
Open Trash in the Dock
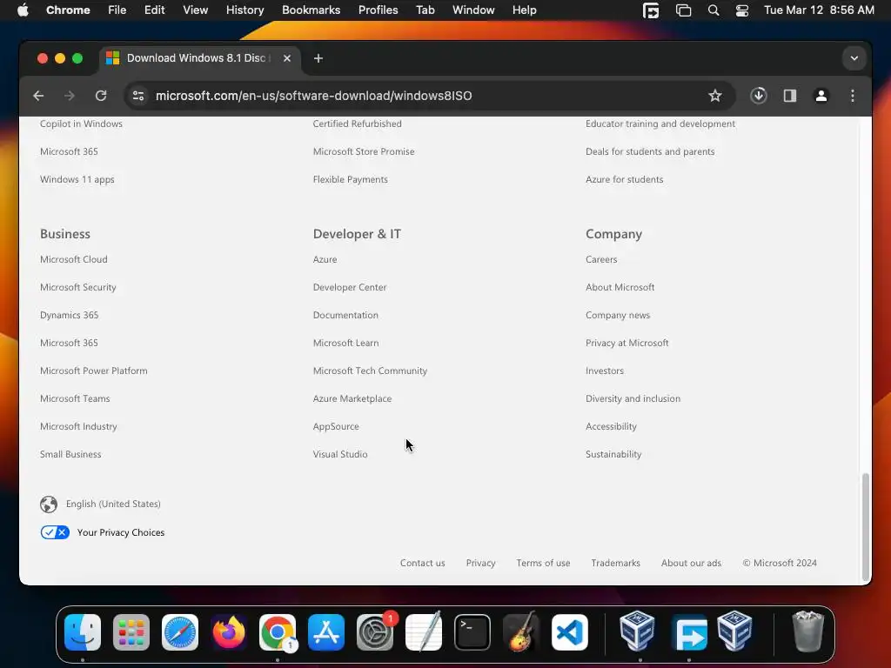(x=808, y=631)
